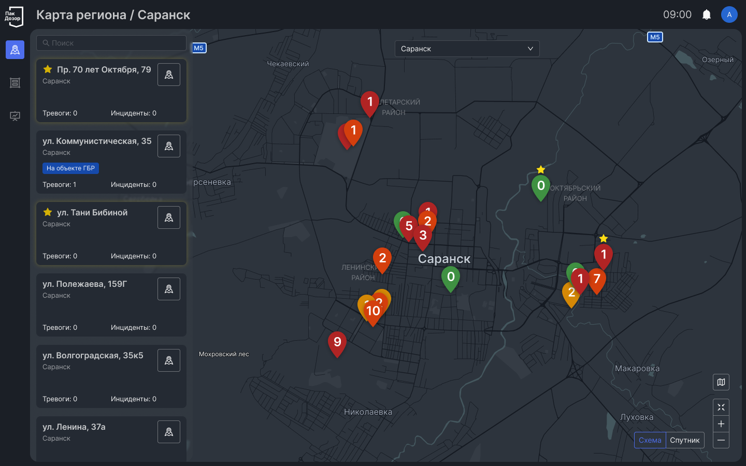Toggle favorite star on ул. Тани Бибиной
Image resolution: width=746 pixels, height=466 pixels.
point(48,212)
